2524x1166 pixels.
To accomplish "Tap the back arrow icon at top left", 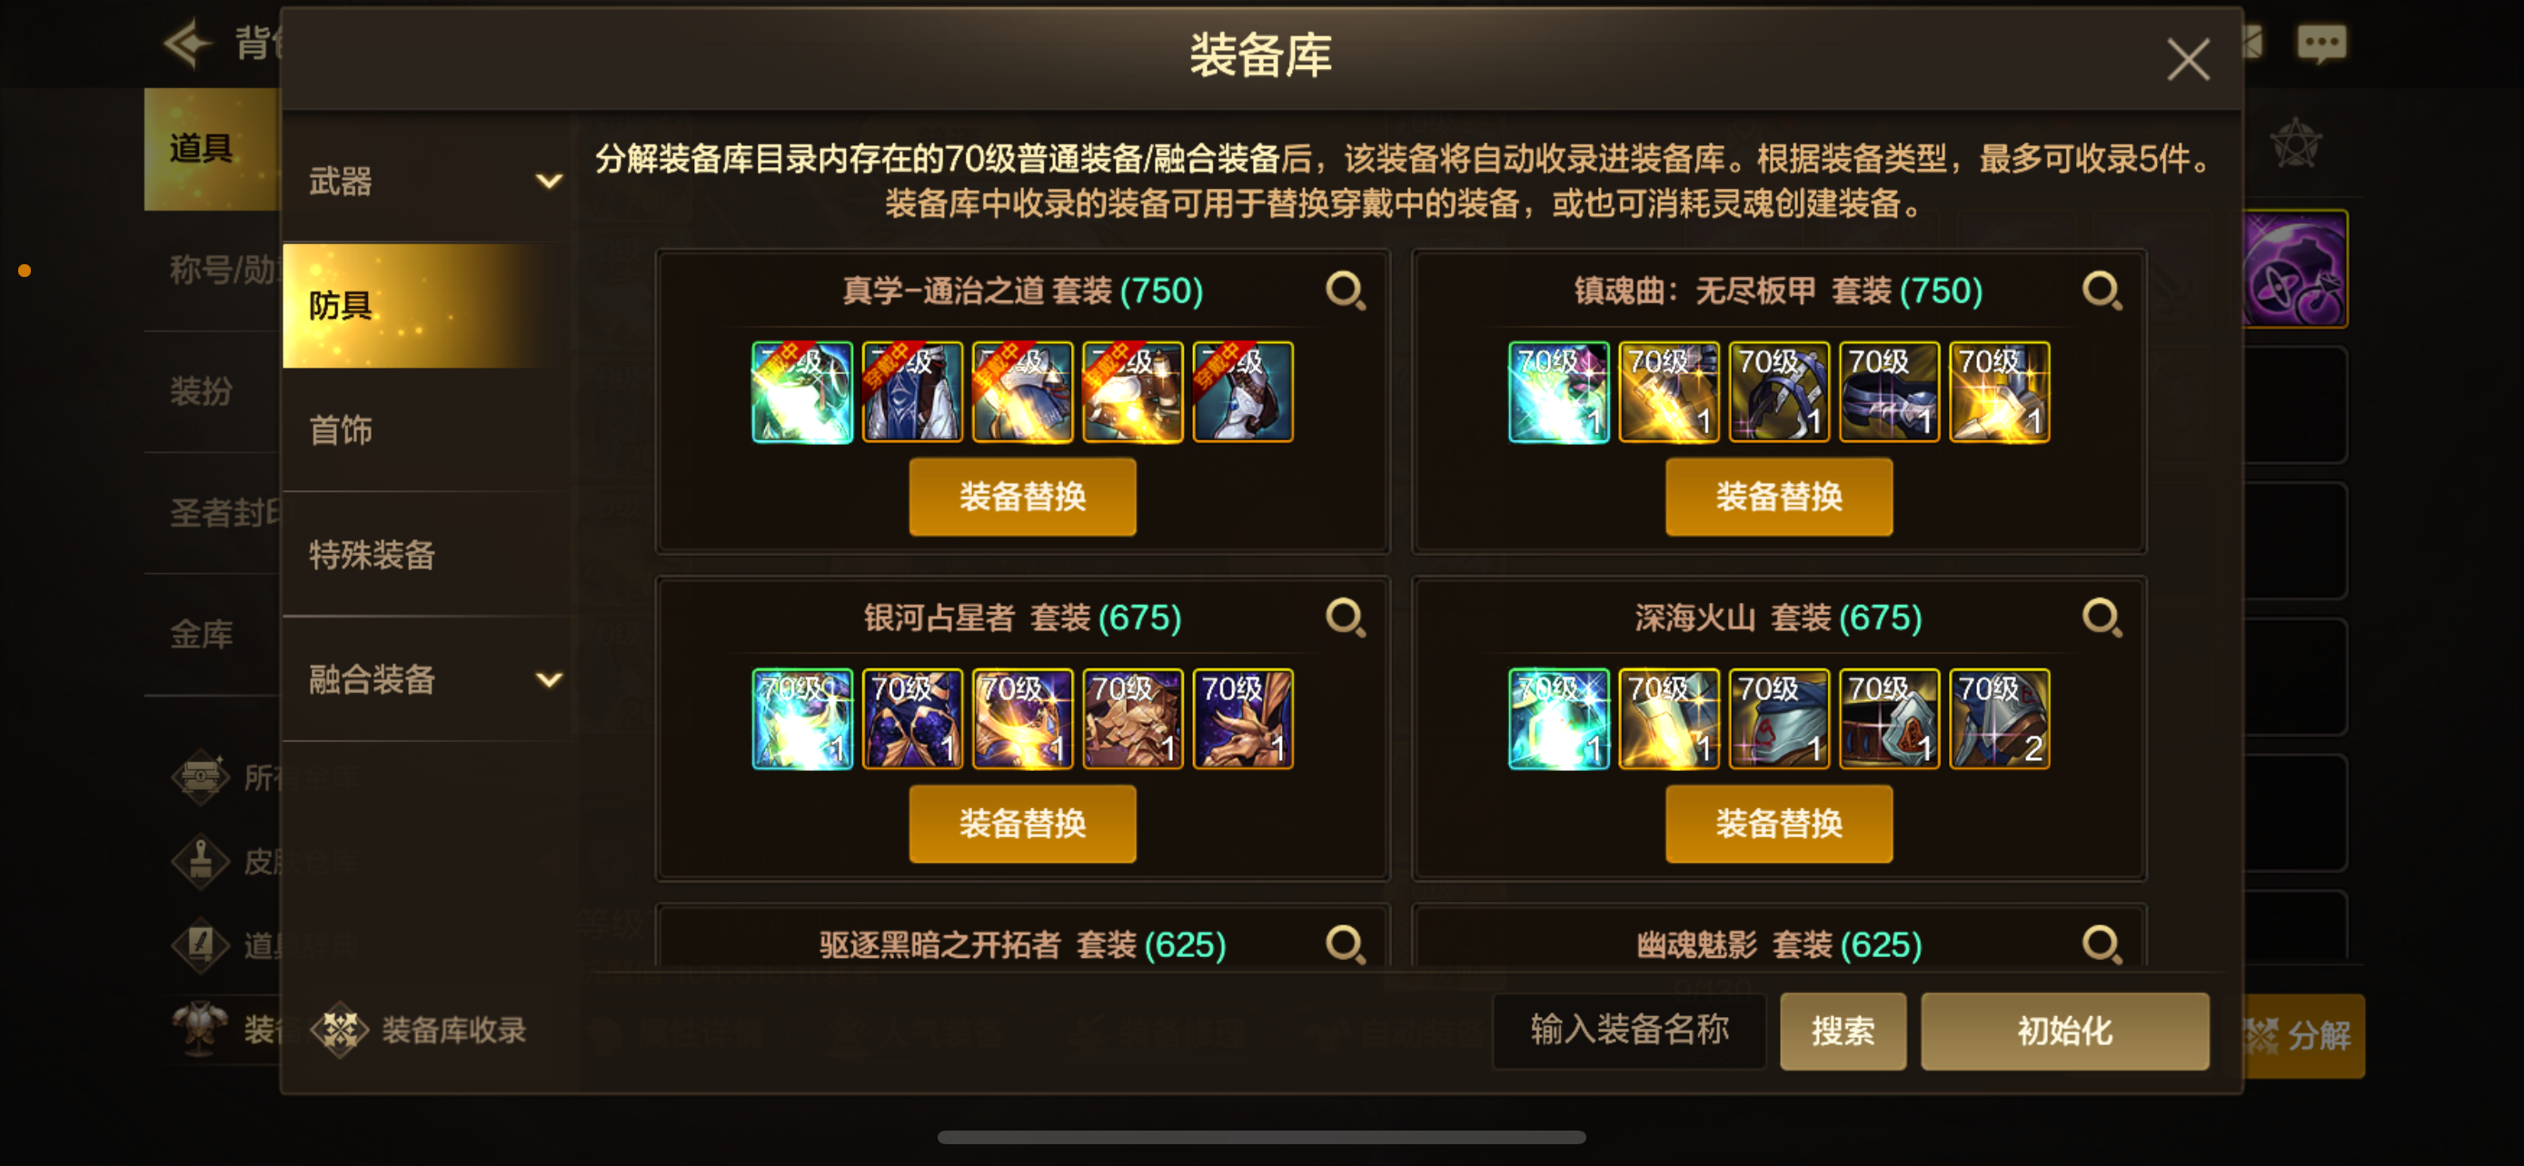I will (x=188, y=42).
